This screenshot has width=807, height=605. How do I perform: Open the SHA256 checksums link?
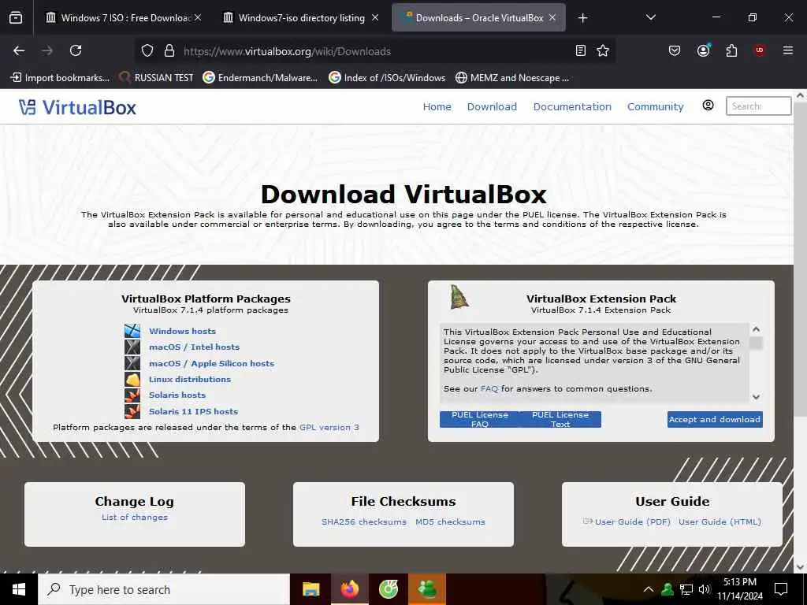point(364,521)
